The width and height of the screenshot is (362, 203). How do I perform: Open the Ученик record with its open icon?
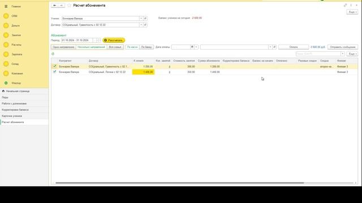coord(145,19)
